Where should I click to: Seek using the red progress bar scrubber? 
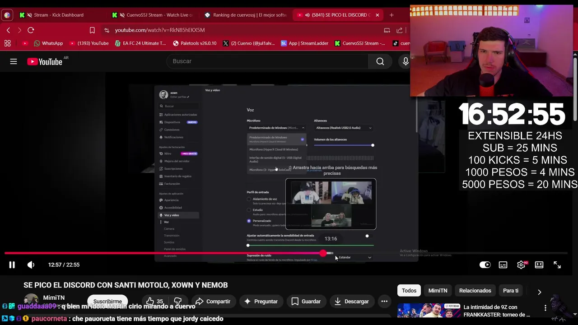323,253
